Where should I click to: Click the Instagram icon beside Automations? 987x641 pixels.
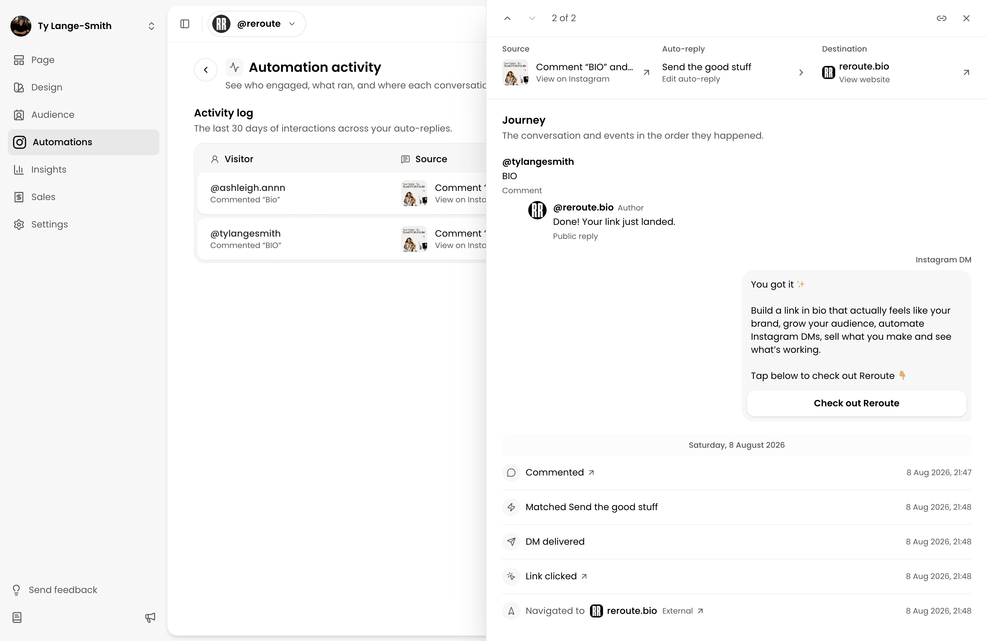tap(20, 142)
